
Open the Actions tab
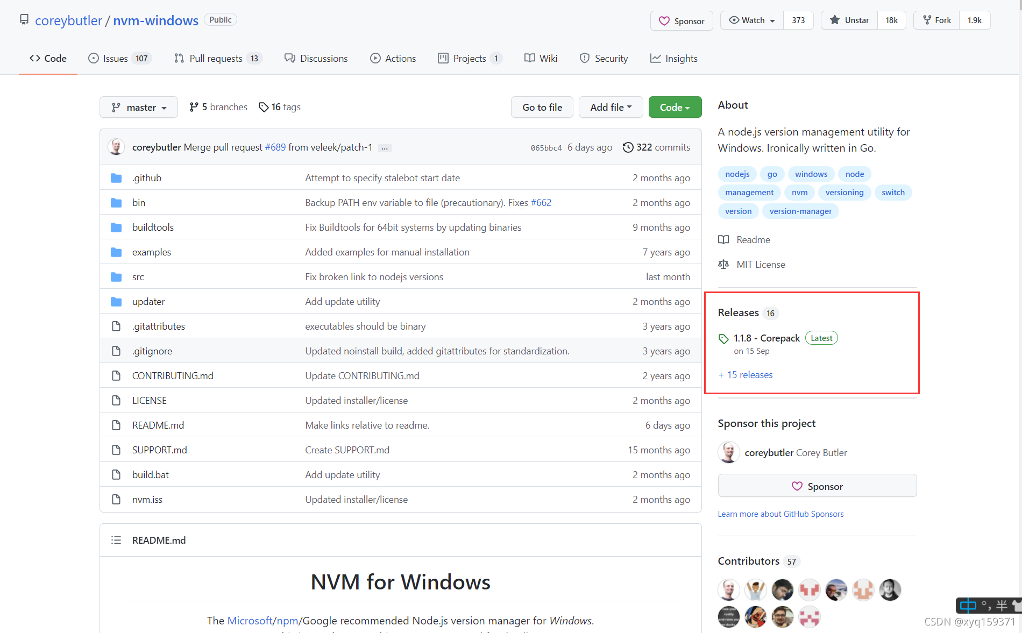tap(393, 58)
